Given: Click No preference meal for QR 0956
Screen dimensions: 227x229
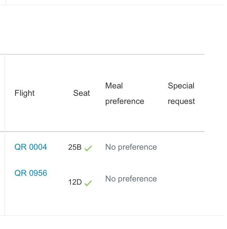Looking at the screenshot, I should pos(131,179).
